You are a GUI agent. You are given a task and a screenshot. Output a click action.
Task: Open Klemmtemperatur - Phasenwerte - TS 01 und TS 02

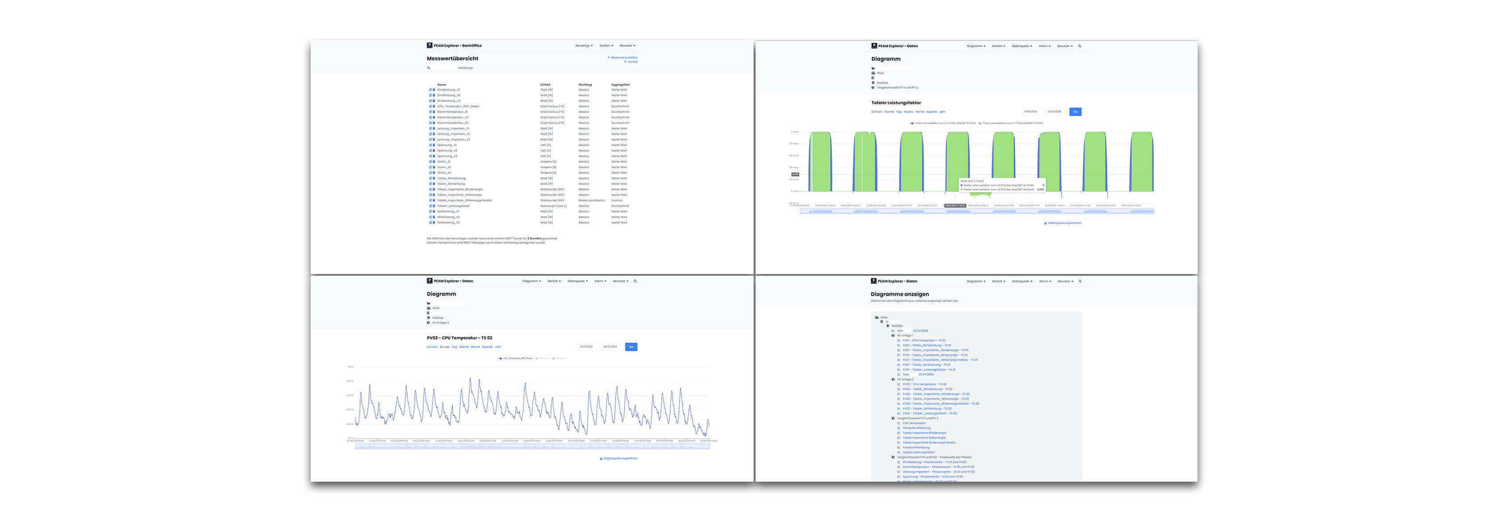tap(938, 467)
